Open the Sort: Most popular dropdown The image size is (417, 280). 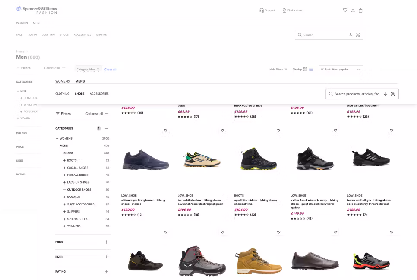341,69
